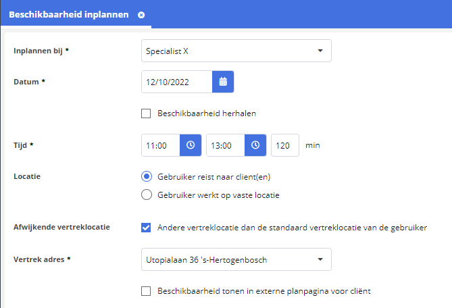Click the date field showing 12/10/2022
The image size is (452, 308).
176,82
